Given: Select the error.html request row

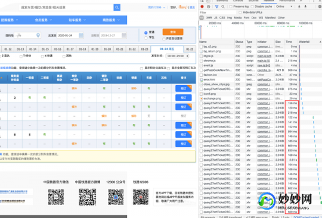Looking at the screenshot, I should pyautogui.click(x=260, y=80).
